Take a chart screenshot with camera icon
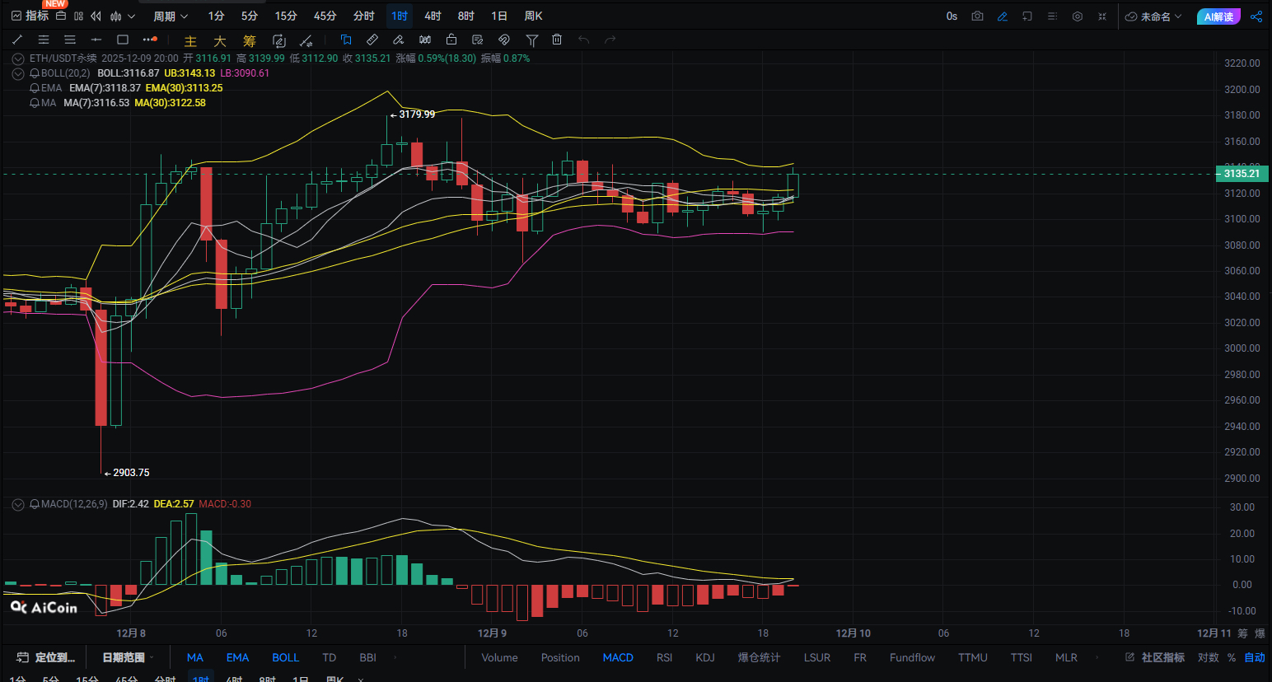The width and height of the screenshot is (1272, 682). tap(977, 16)
